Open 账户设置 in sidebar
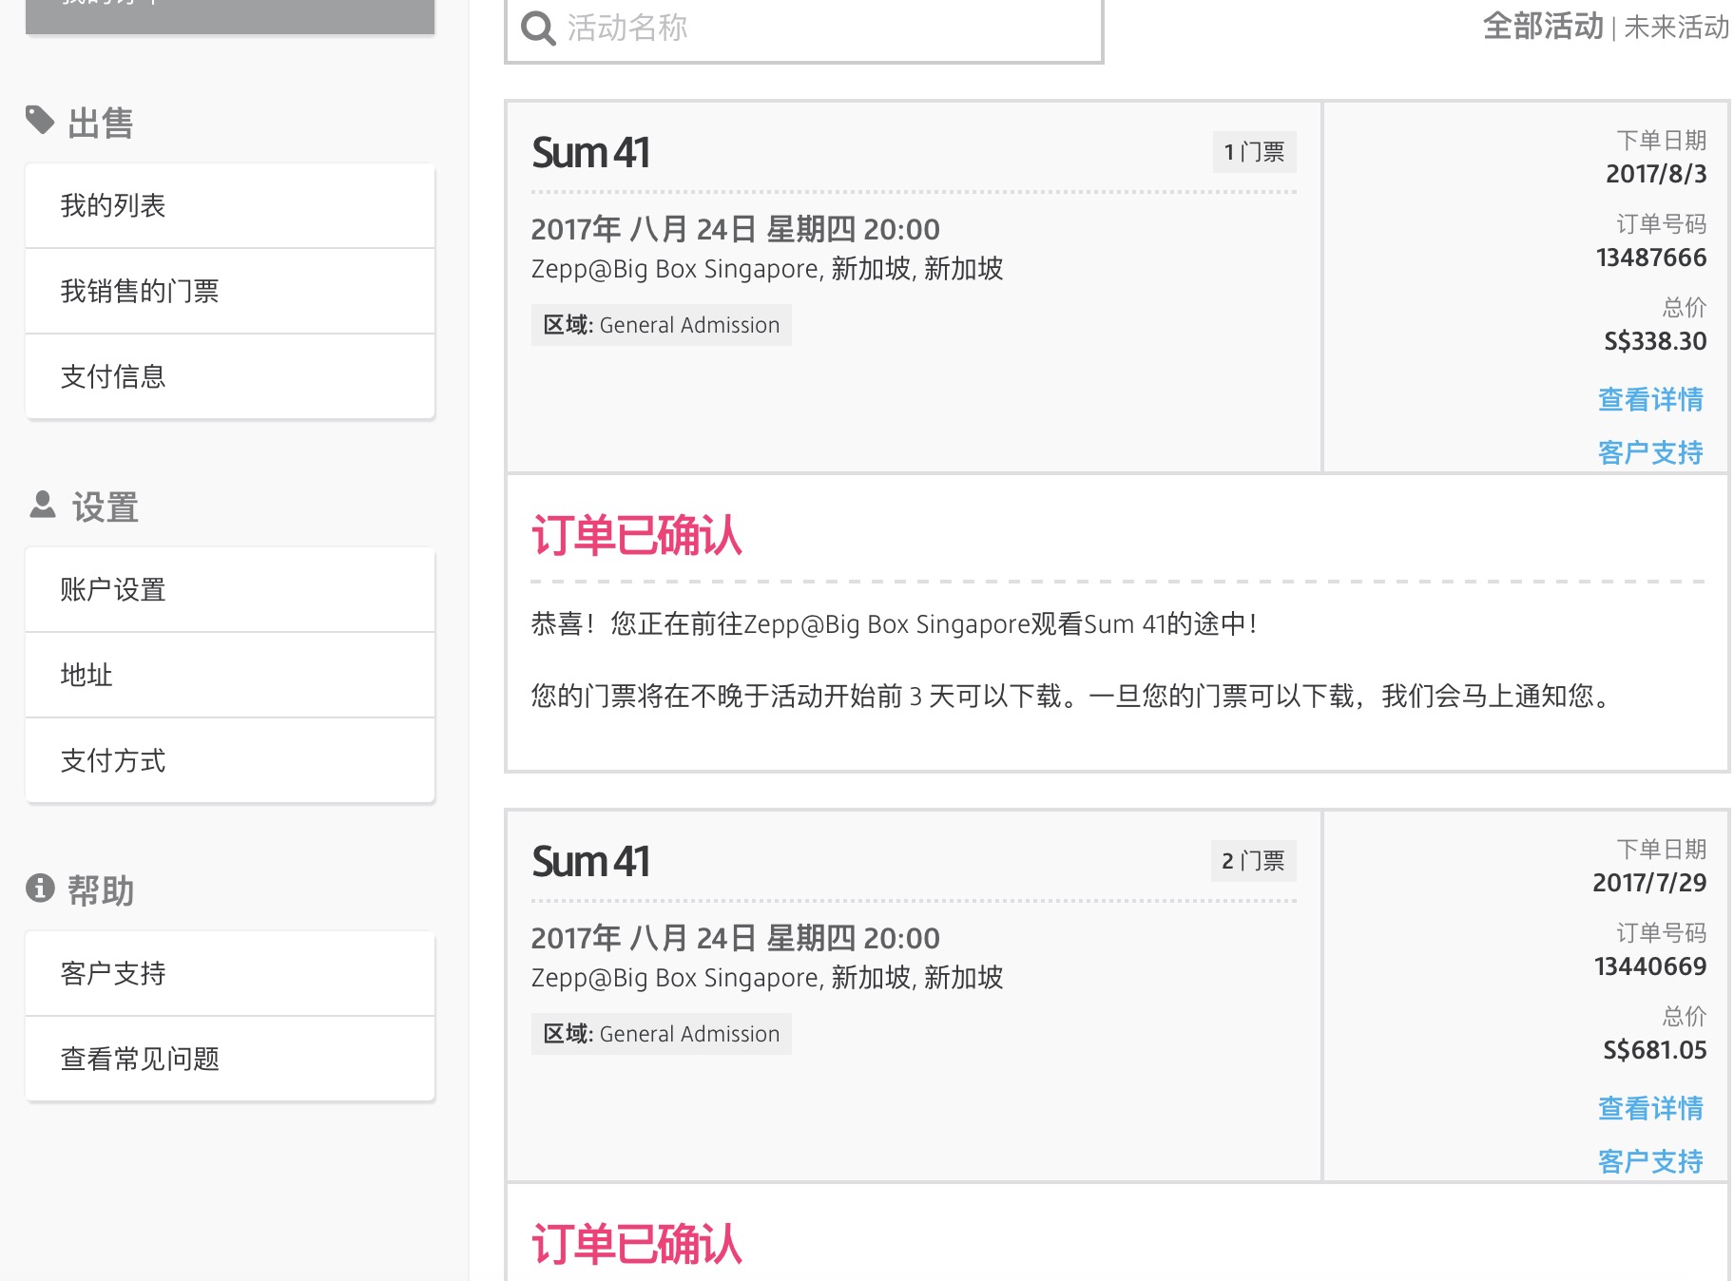Screen dimensions: 1734x1281 230,590
